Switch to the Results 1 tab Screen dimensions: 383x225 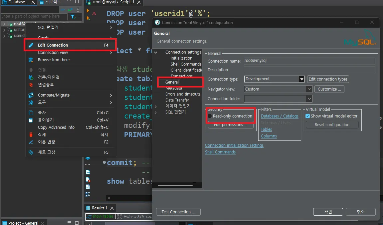coord(99,208)
